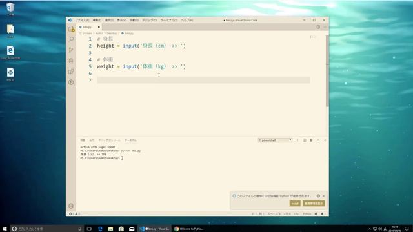Click the CRLF line ending in status bar

click(297, 214)
